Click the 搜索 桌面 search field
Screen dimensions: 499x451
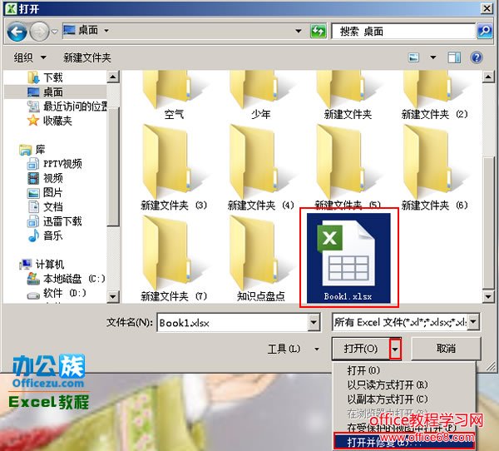[403, 31]
